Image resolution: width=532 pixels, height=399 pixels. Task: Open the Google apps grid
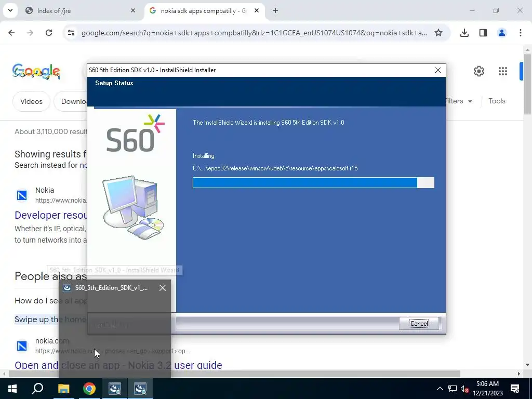coord(503,71)
